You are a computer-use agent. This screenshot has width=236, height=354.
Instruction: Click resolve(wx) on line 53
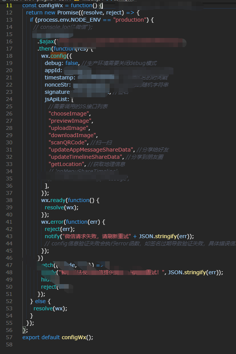coord(50,309)
